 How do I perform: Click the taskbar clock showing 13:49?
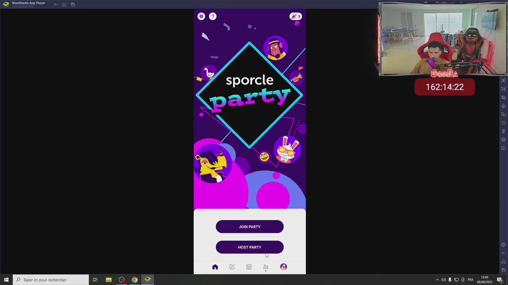tap(485, 280)
